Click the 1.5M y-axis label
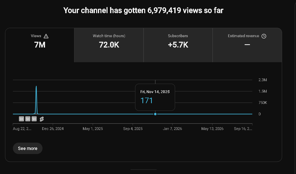 tap(263, 91)
